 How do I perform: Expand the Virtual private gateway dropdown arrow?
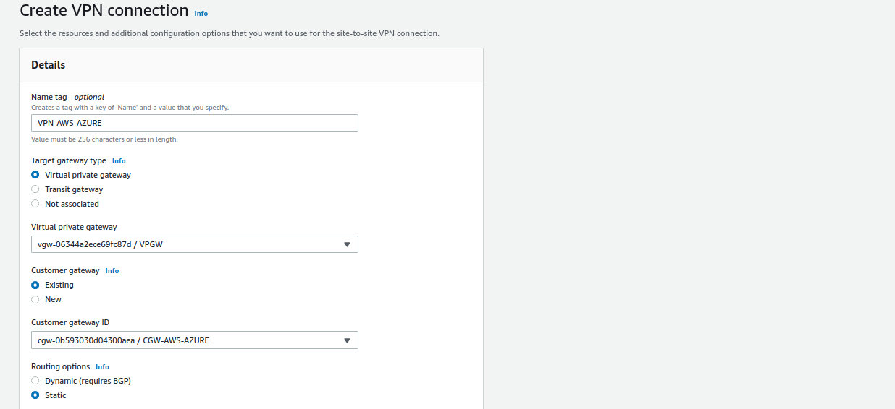tap(347, 244)
